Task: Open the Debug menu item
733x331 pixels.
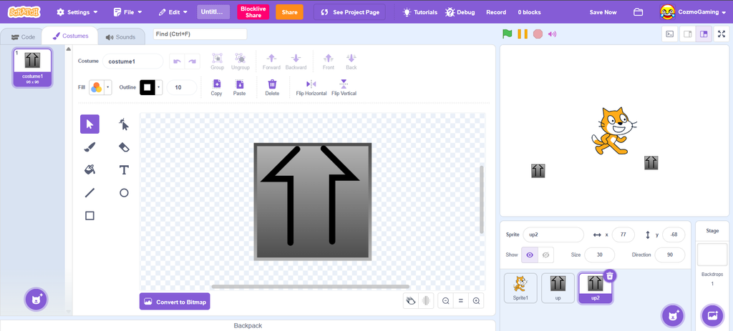Action: point(460,12)
